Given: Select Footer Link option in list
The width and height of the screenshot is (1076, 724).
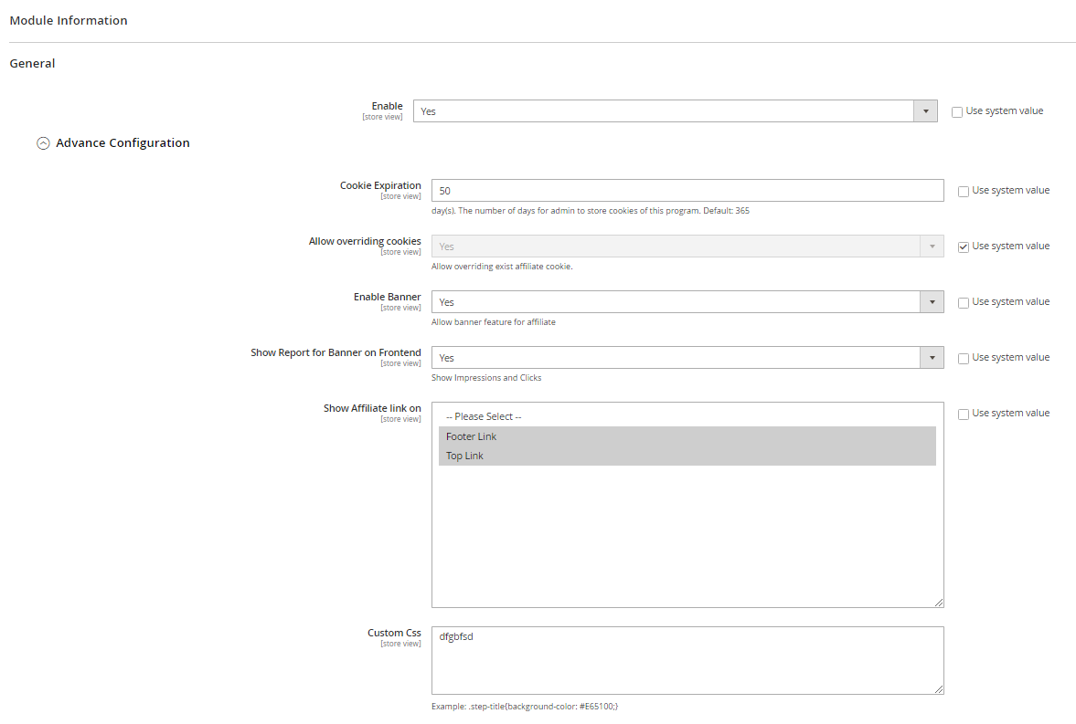Looking at the screenshot, I should [x=687, y=436].
